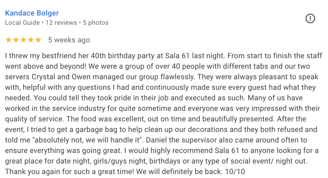Image resolution: width=328 pixels, height=178 pixels.
Task: Click the 12 reviews count
Action: coord(61,23)
